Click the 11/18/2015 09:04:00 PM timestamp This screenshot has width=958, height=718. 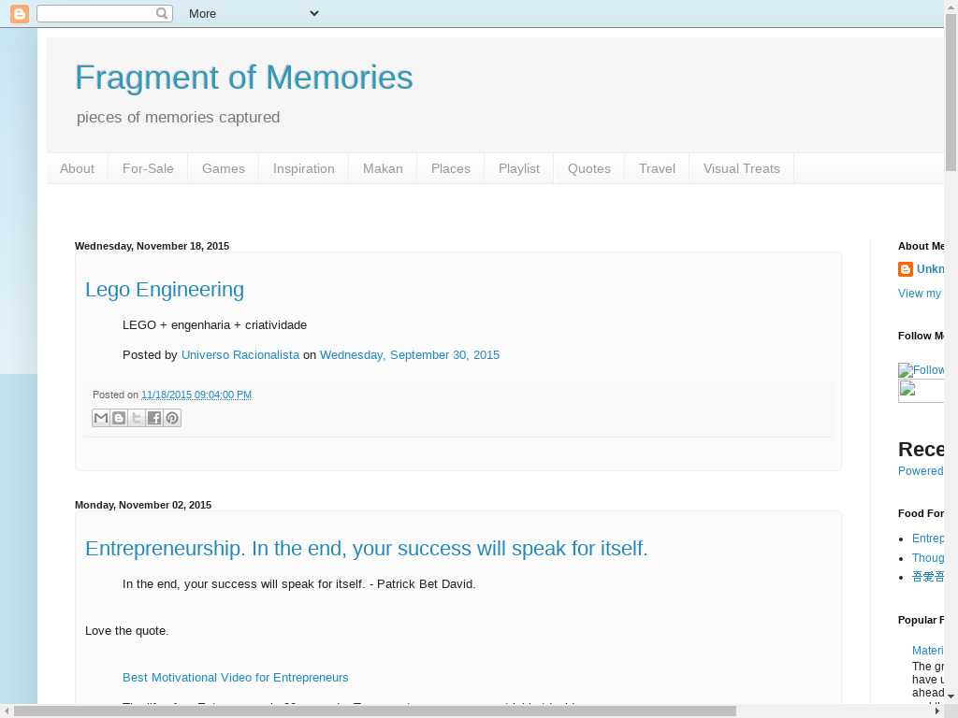196,395
